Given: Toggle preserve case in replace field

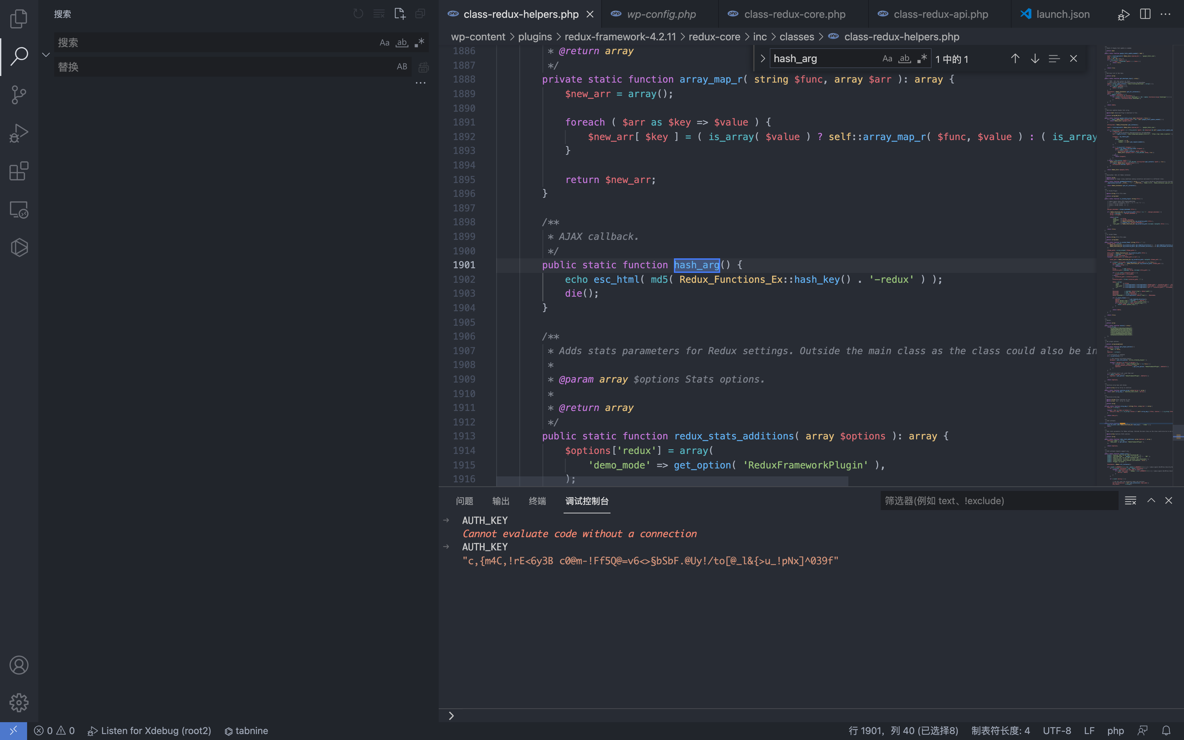Looking at the screenshot, I should [402, 66].
